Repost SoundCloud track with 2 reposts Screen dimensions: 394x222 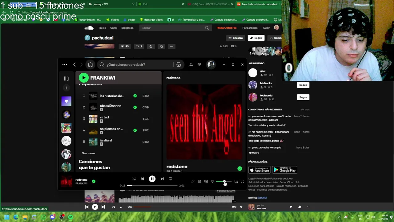coord(139,46)
